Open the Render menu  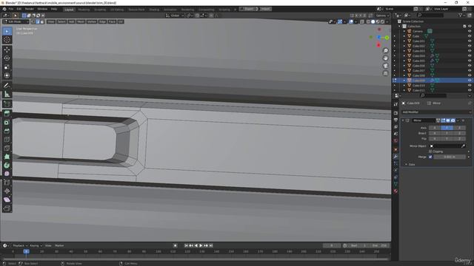pos(30,9)
